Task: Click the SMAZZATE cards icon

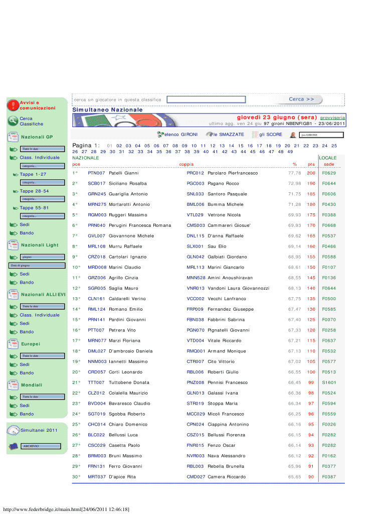Action: coord(210,135)
